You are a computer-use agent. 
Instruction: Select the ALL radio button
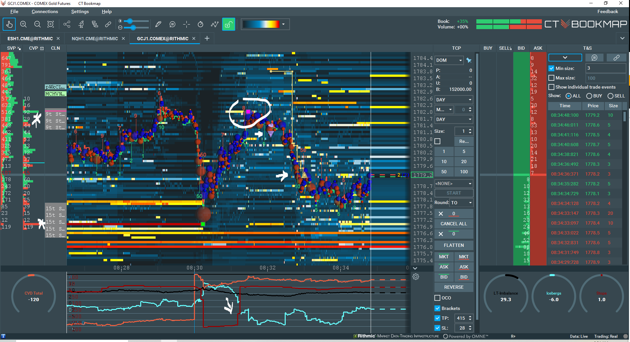(569, 96)
